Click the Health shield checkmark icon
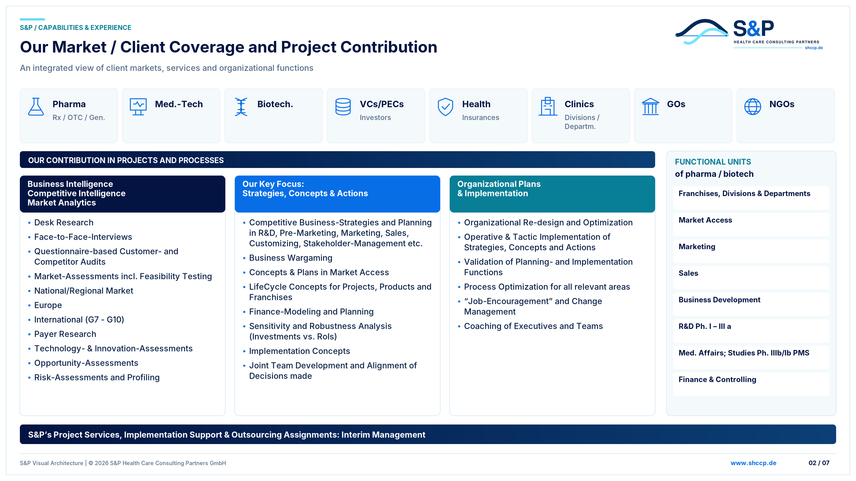Image resolution: width=856 pixels, height=481 pixels. (x=445, y=107)
